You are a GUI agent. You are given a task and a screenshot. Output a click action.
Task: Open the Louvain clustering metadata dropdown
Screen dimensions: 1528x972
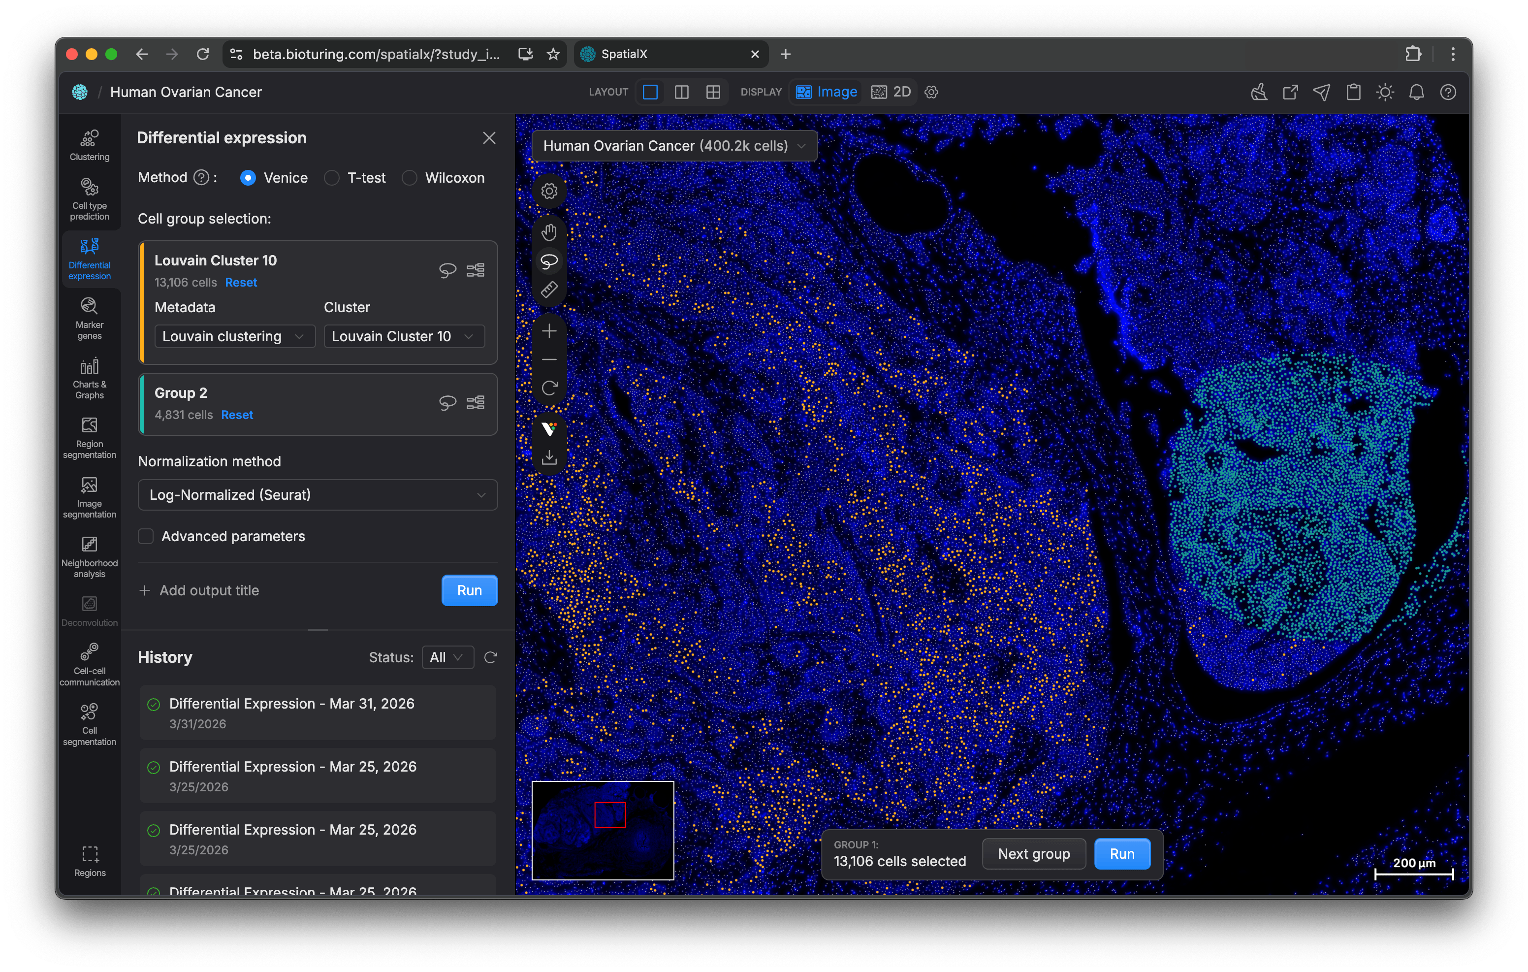[234, 336]
